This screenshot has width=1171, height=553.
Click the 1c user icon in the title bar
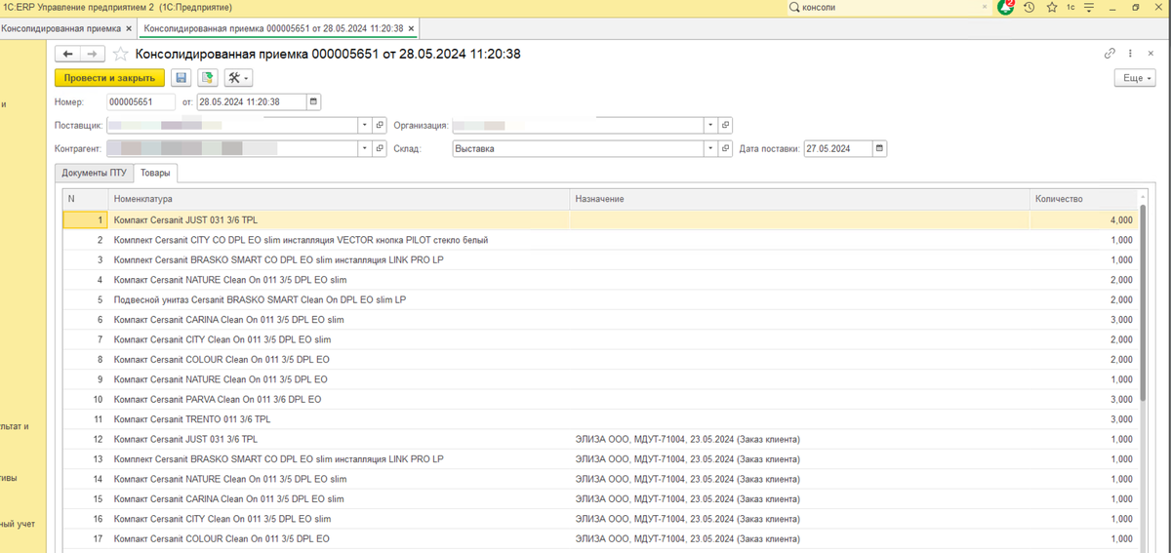(1070, 7)
